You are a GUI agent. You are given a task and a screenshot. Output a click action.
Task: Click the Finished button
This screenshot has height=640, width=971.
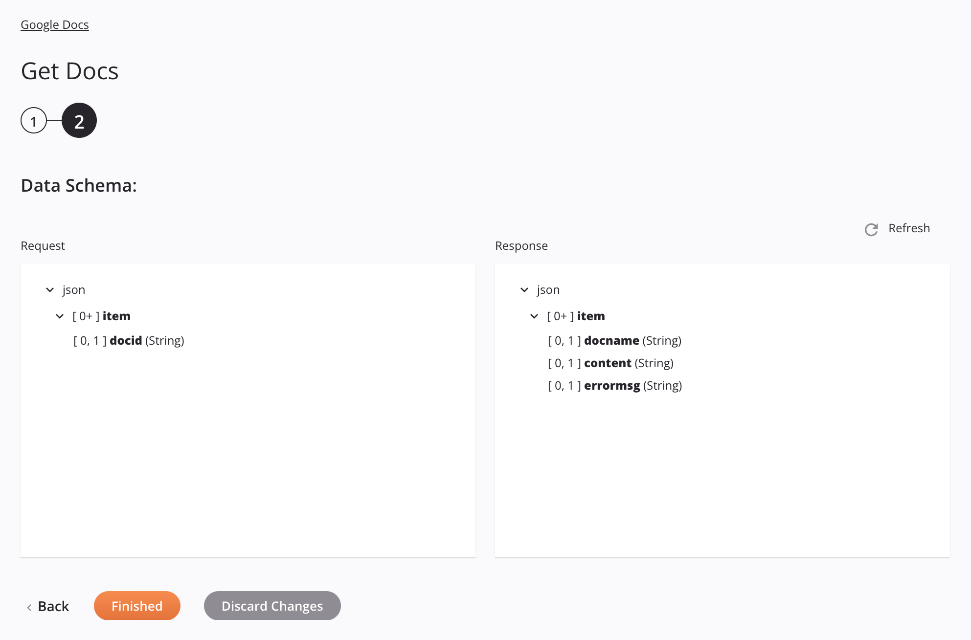[136, 605]
